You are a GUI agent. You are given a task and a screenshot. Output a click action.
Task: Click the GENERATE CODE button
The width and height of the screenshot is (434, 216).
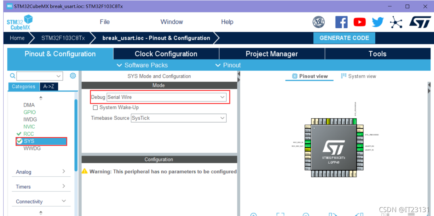[344, 38]
